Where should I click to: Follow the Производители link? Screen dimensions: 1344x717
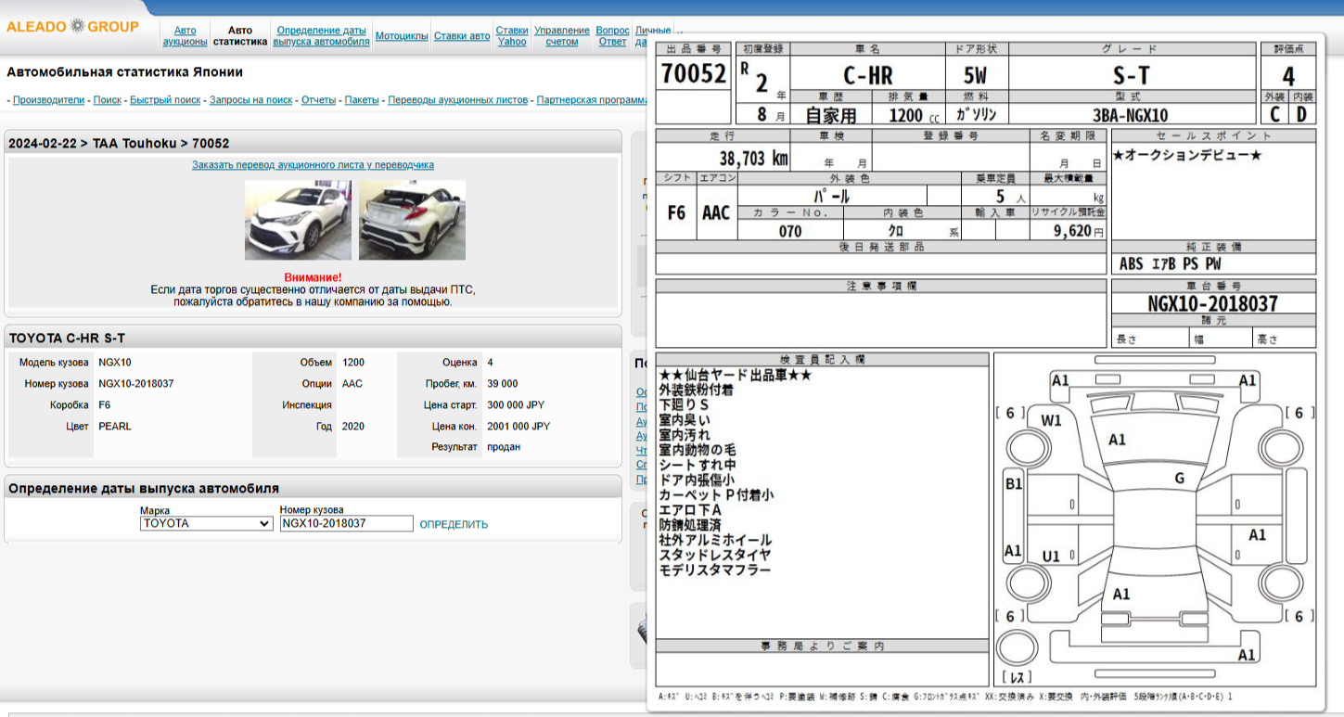coord(48,100)
